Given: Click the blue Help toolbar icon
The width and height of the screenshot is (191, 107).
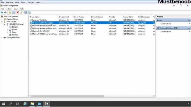Looking at the screenshot, I should pos(25,12).
